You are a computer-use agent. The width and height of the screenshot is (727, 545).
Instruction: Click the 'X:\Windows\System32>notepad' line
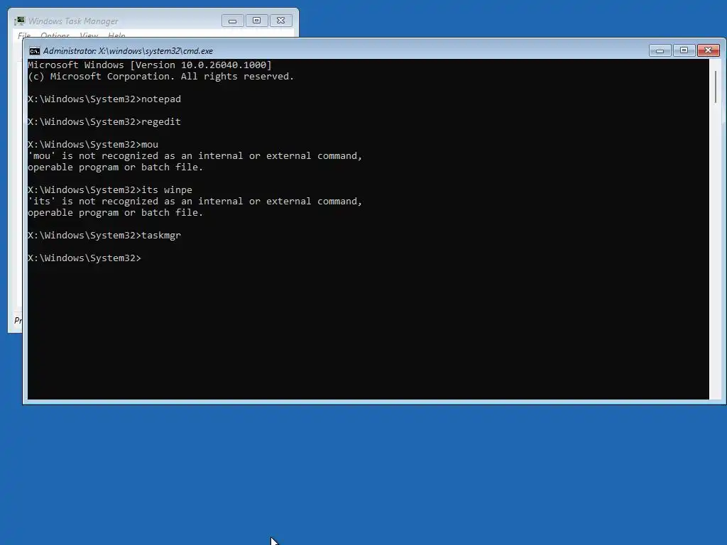[x=104, y=99]
